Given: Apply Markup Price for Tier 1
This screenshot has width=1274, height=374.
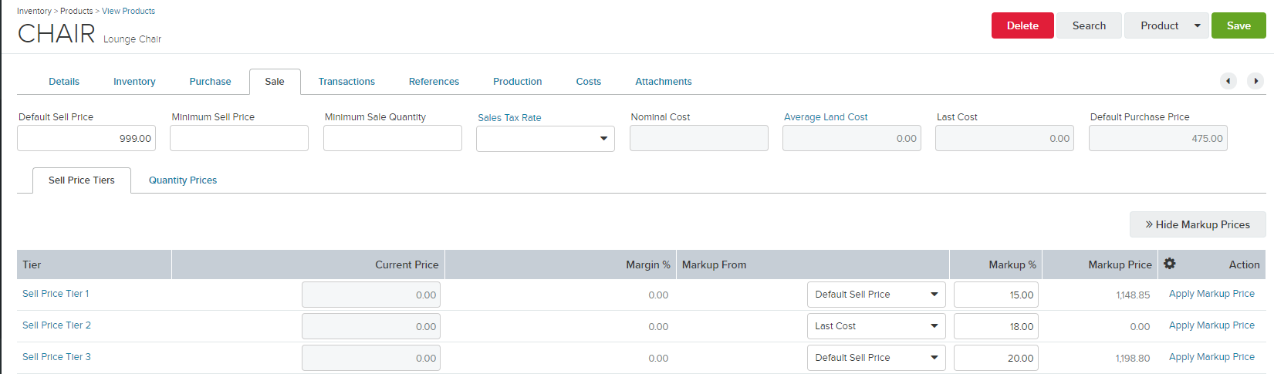Looking at the screenshot, I should [1211, 294].
